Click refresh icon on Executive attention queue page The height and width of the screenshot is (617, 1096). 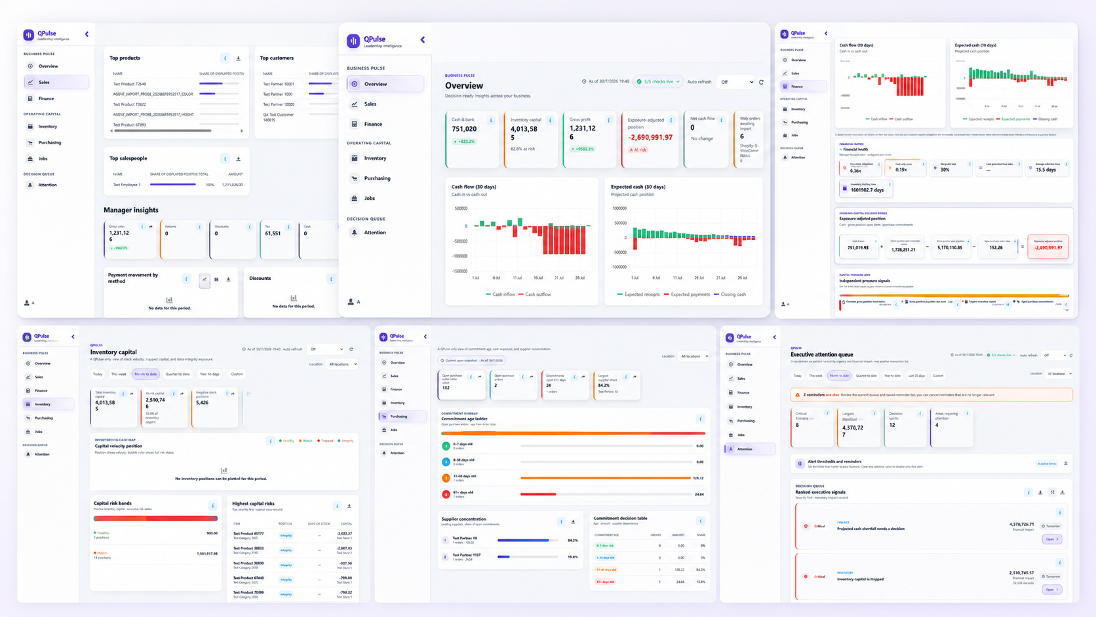[1071, 355]
